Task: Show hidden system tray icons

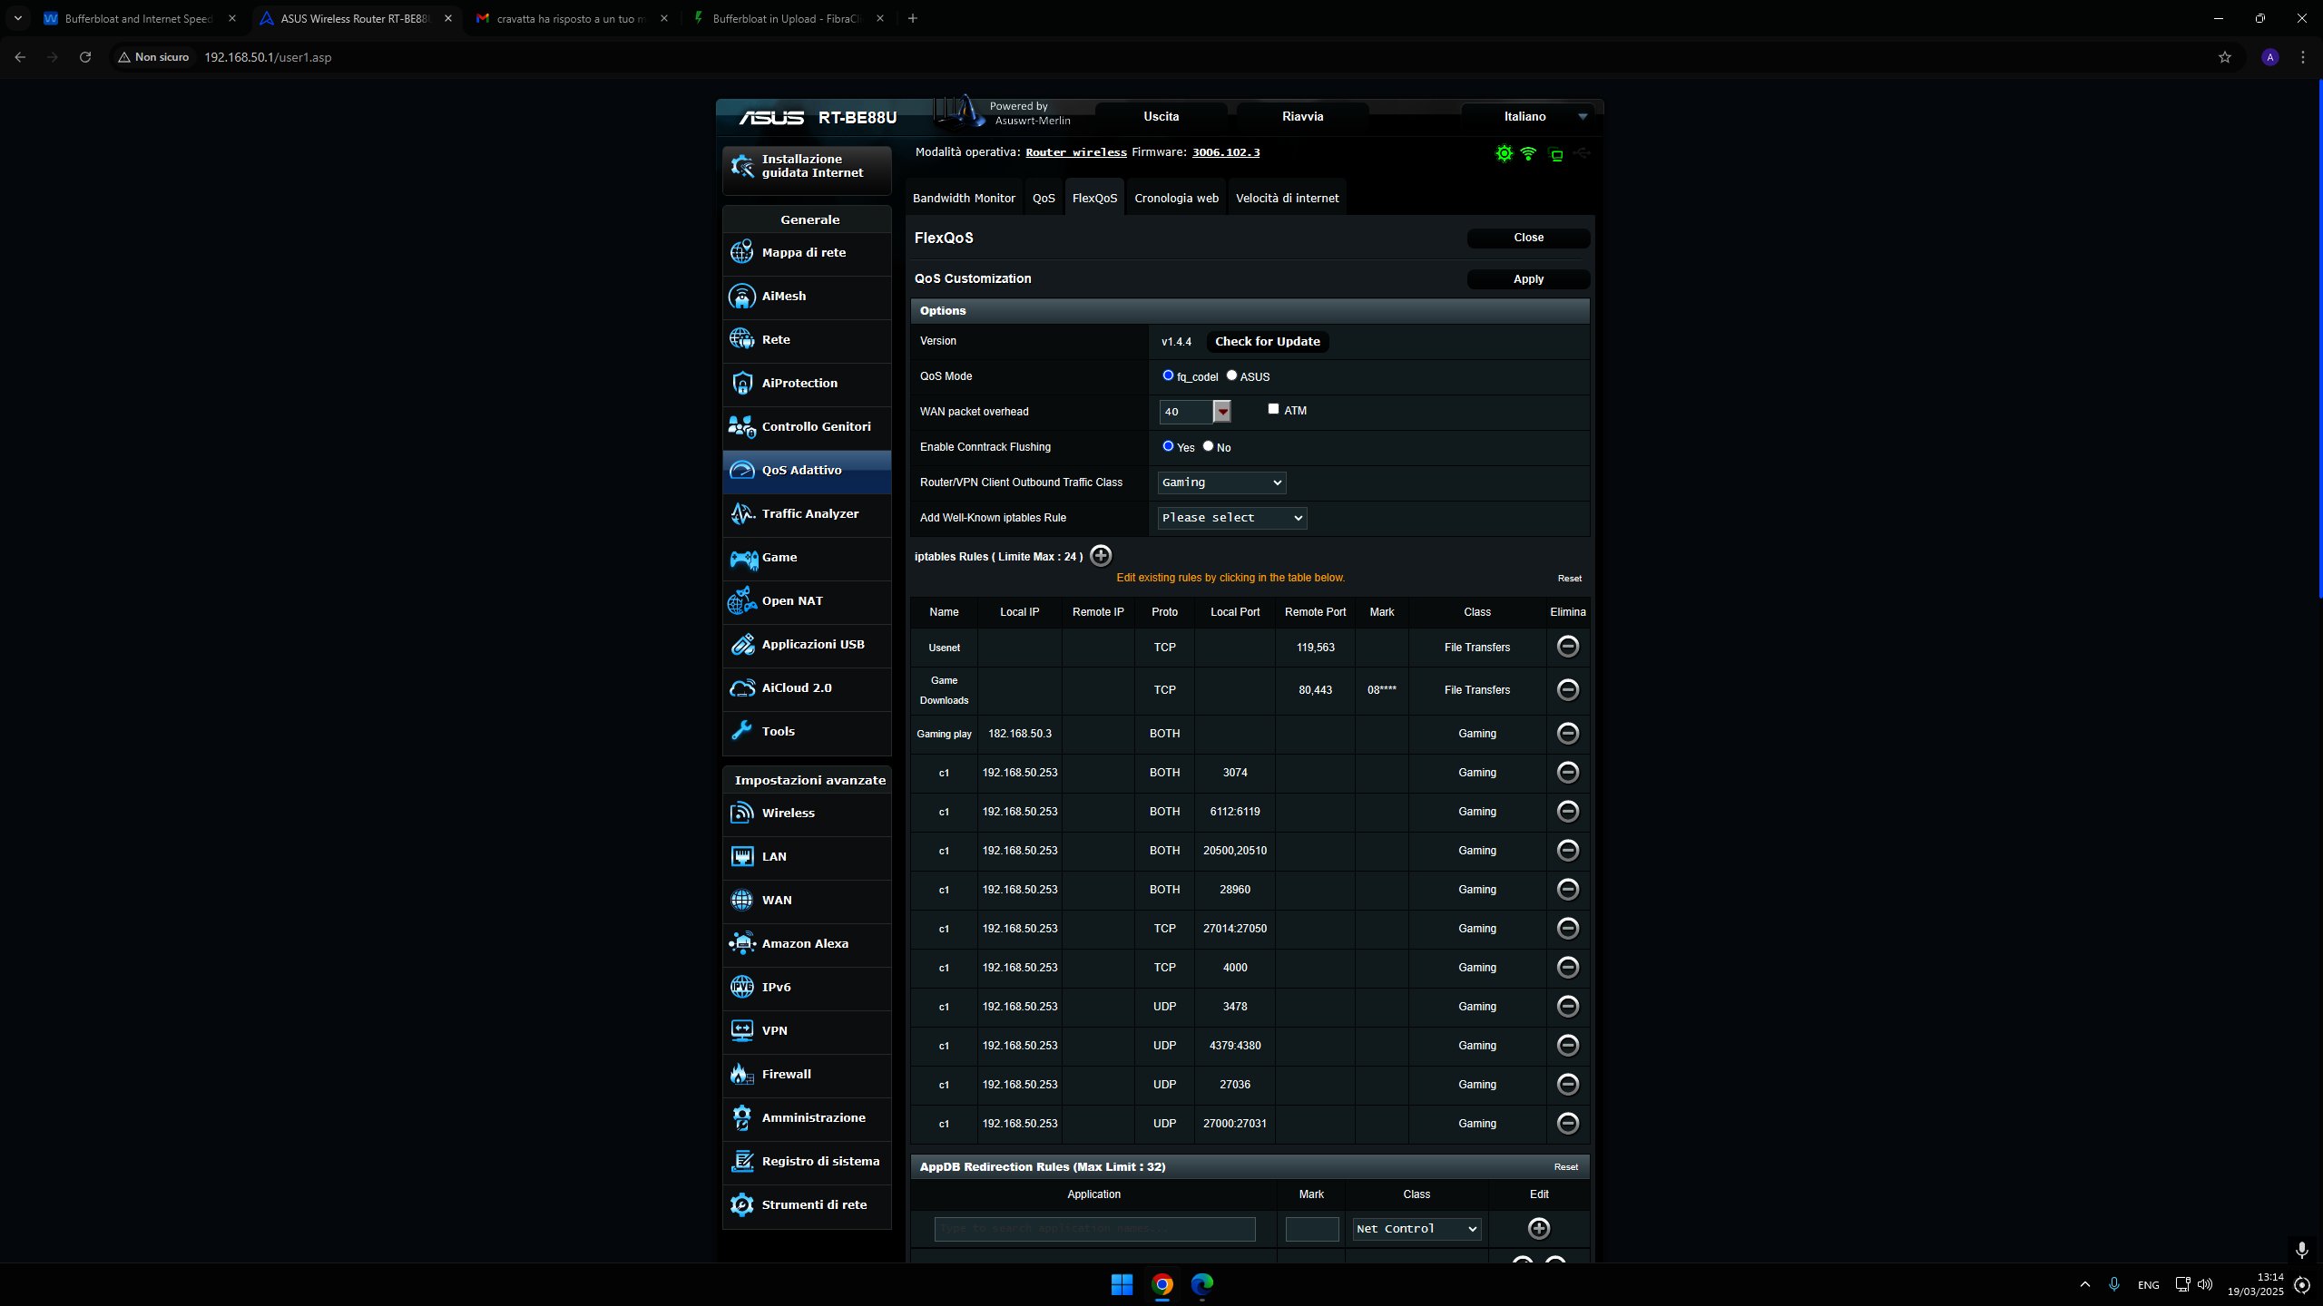Action: click(x=2084, y=1284)
